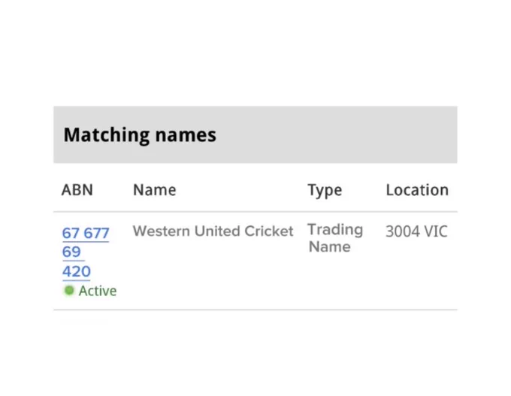Click the 420 portion of ABN link
This screenshot has width=511, height=396.
coord(77,271)
